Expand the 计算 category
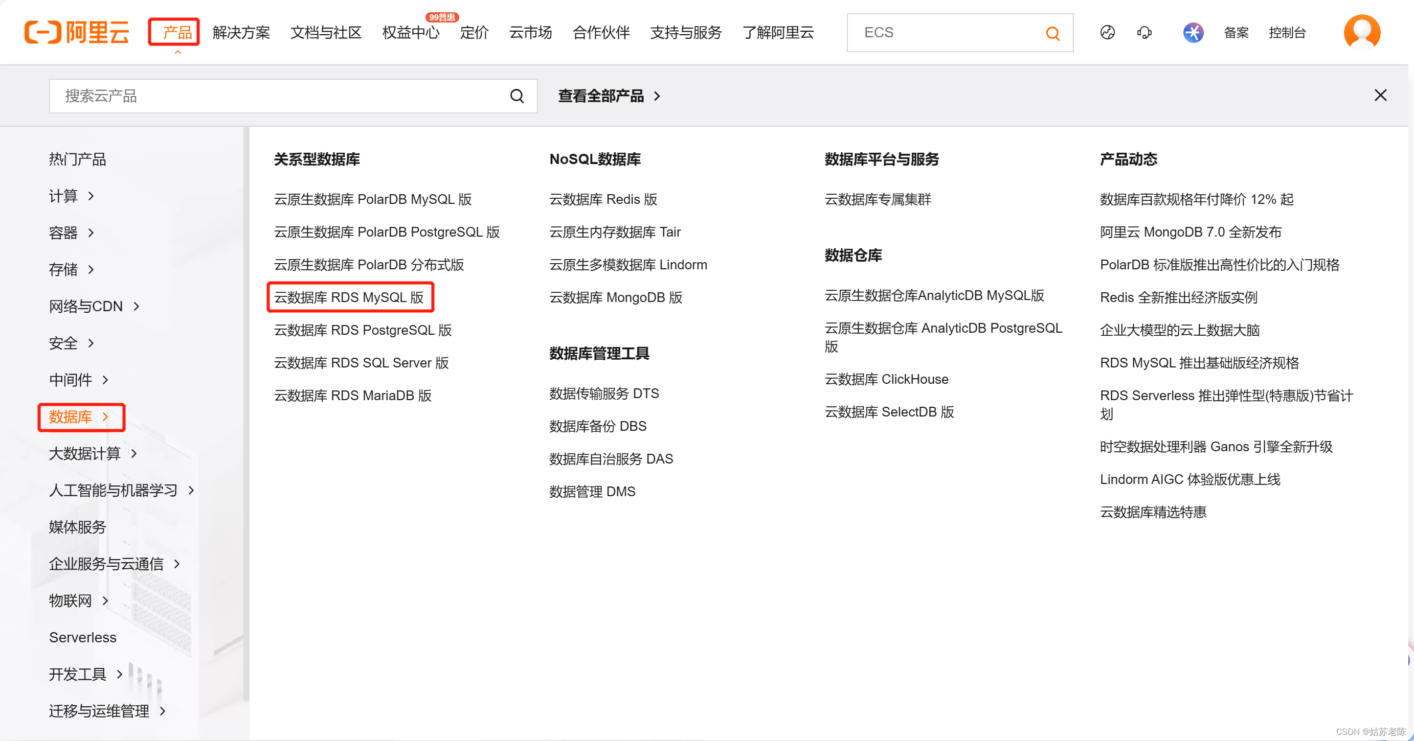Screen dimensions: 1414x741 tap(72, 196)
